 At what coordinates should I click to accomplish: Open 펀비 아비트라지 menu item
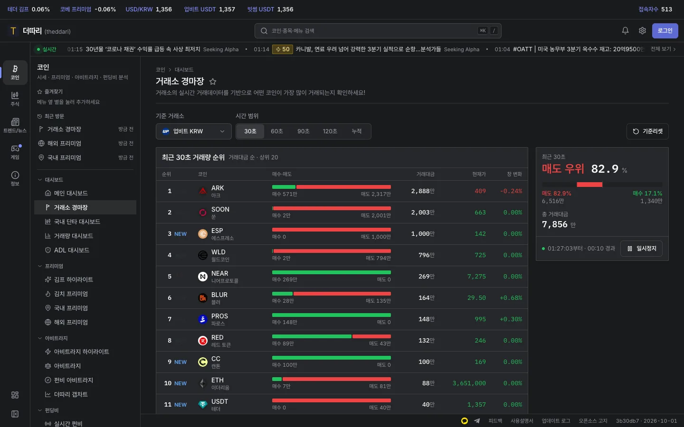(85, 380)
